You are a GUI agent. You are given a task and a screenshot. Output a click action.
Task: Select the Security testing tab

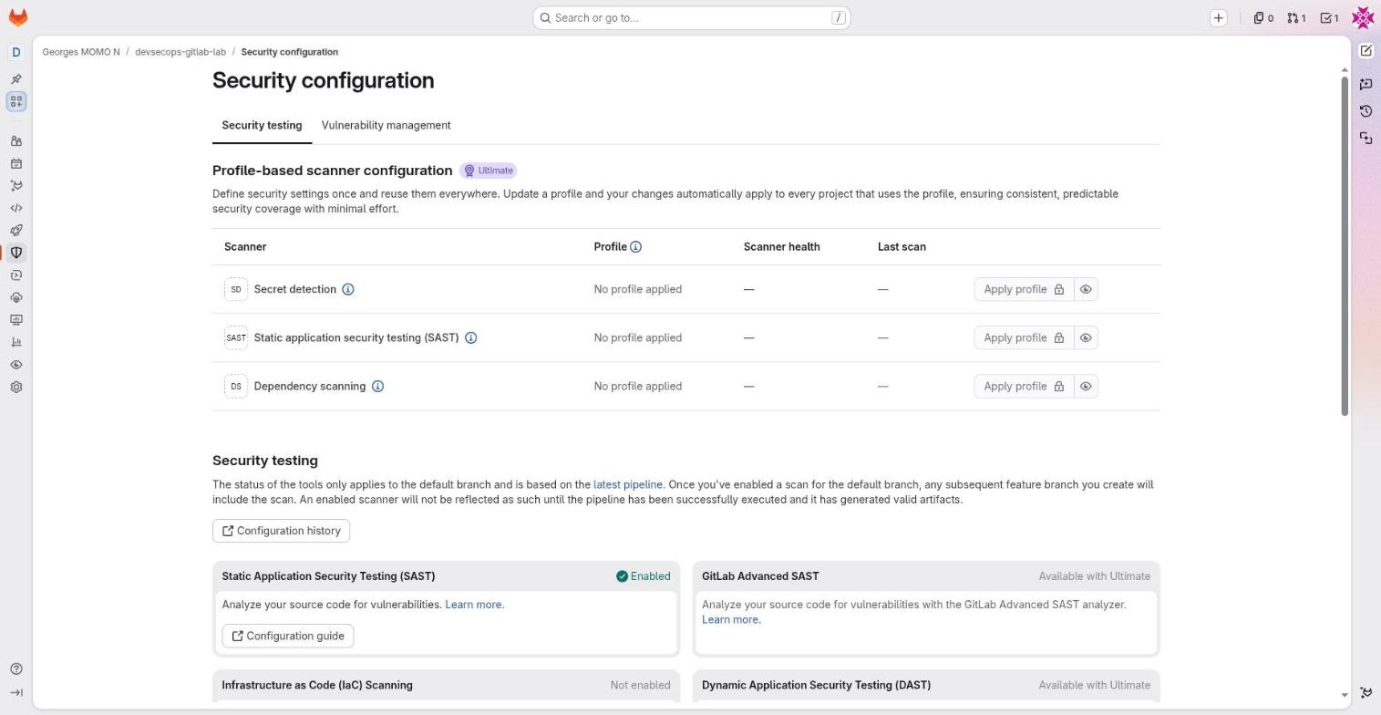click(262, 125)
